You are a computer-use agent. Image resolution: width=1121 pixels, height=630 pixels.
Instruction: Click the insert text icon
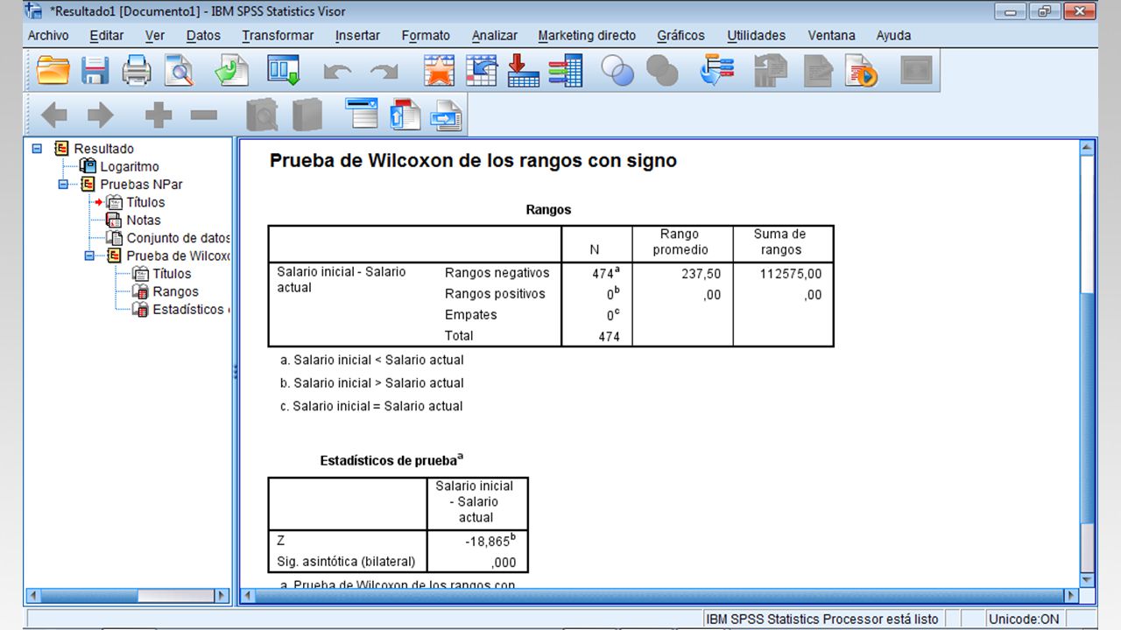tap(447, 115)
